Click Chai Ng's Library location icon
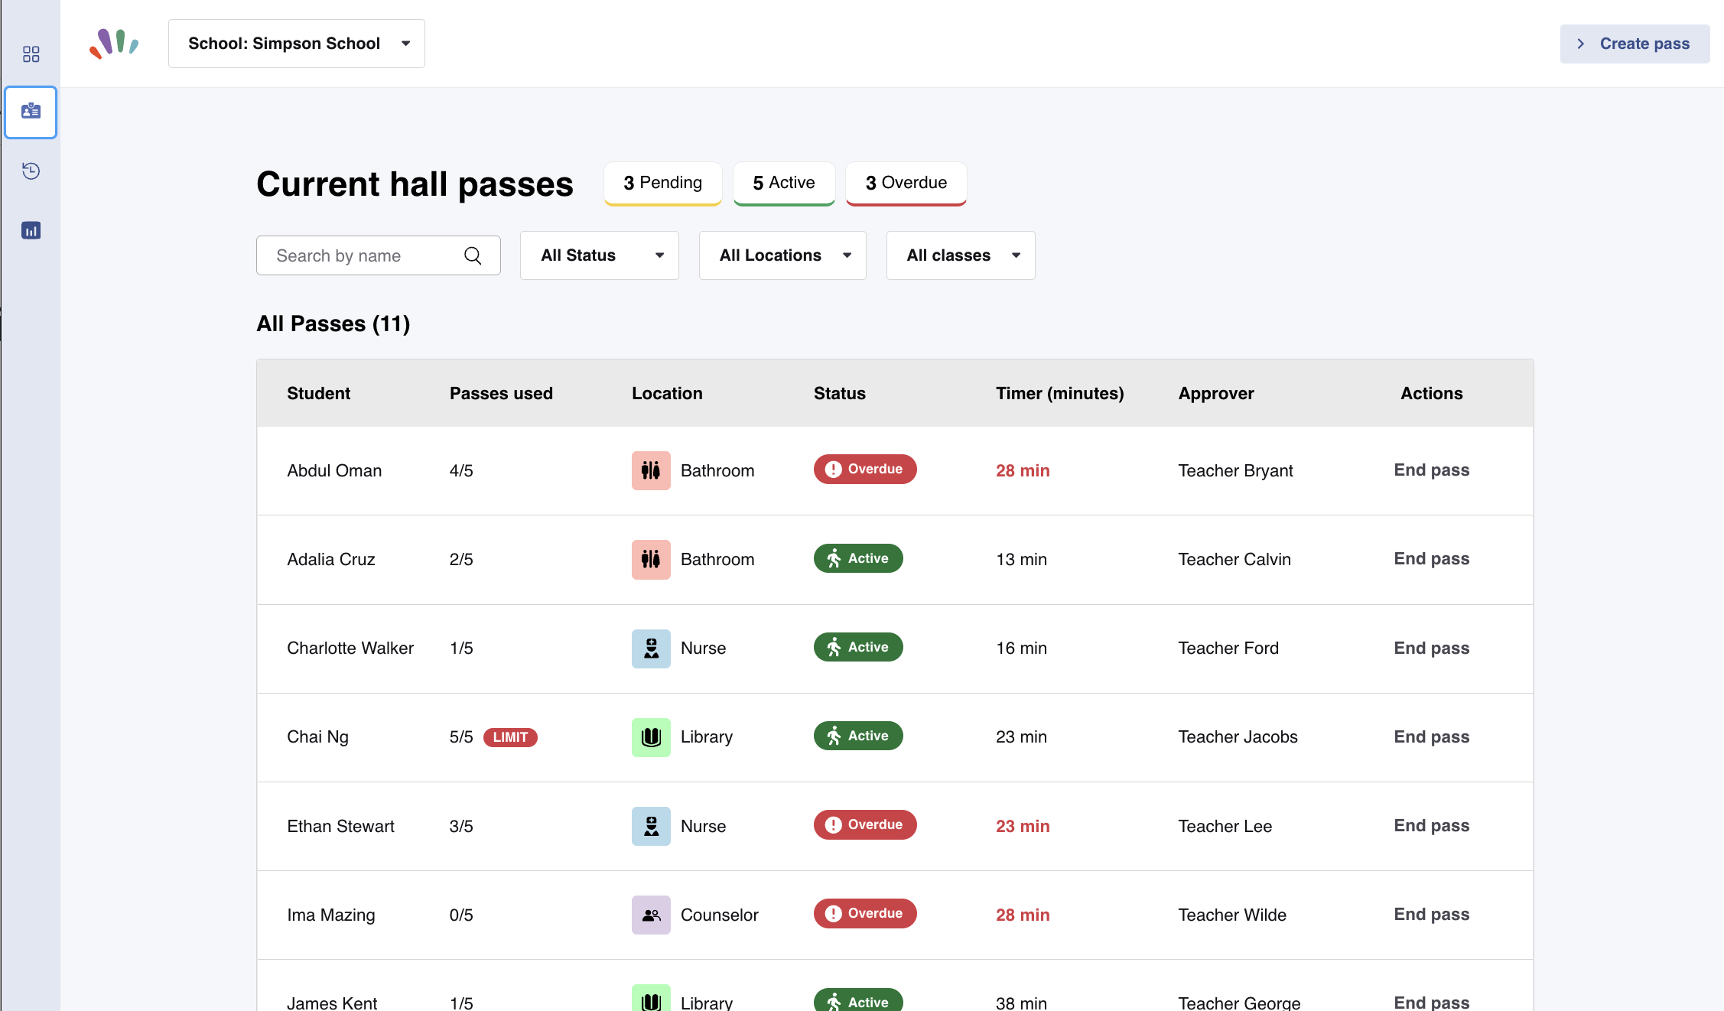 pyautogui.click(x=651, y=737)
